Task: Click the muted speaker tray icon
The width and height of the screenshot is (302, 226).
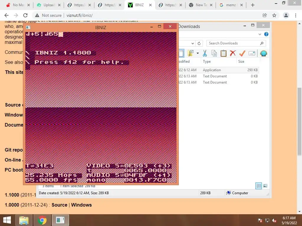Action: 274,220
